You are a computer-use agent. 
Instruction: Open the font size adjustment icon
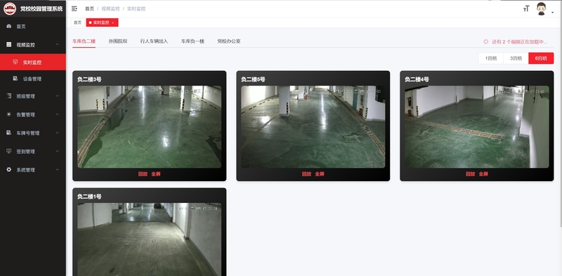coord(526,9)
